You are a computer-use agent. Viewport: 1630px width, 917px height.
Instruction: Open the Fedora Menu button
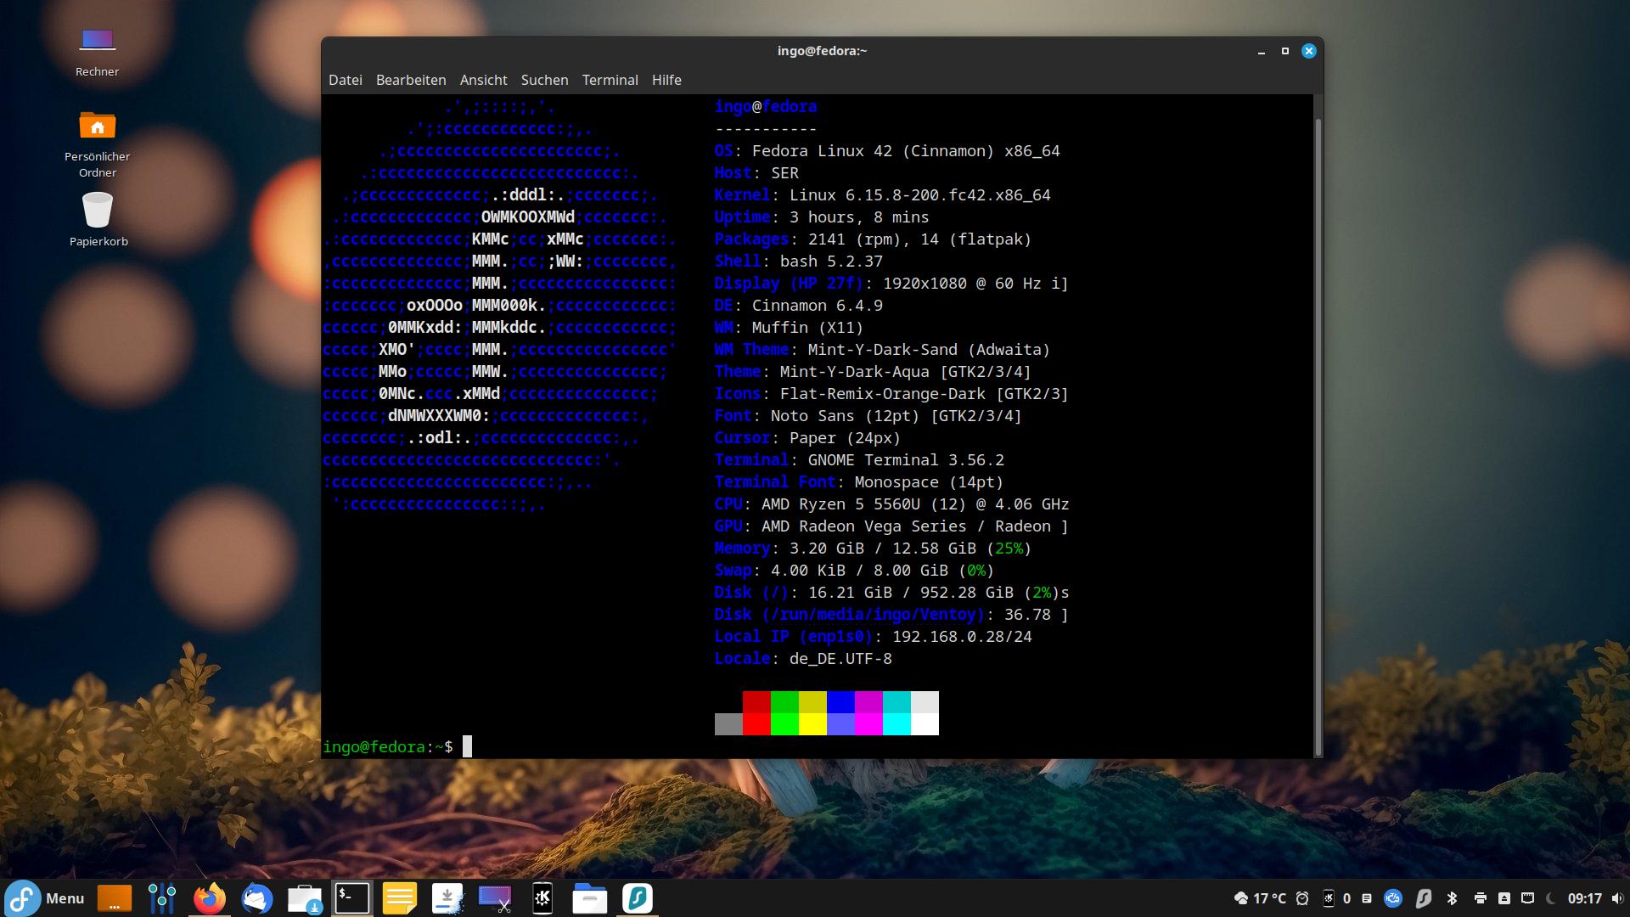[x=45, y=898]
